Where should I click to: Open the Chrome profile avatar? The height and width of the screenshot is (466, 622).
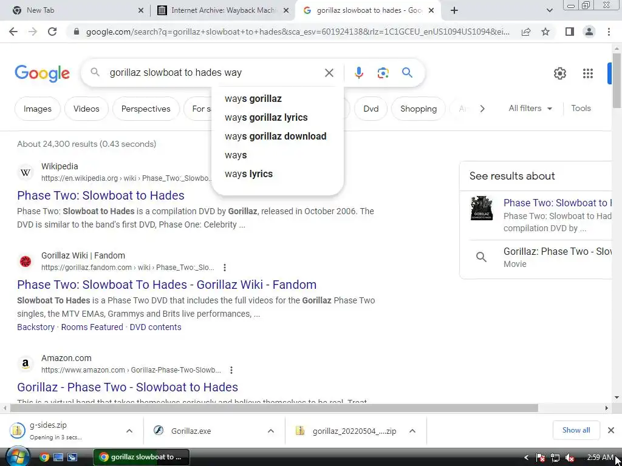(x=589, y=32)
